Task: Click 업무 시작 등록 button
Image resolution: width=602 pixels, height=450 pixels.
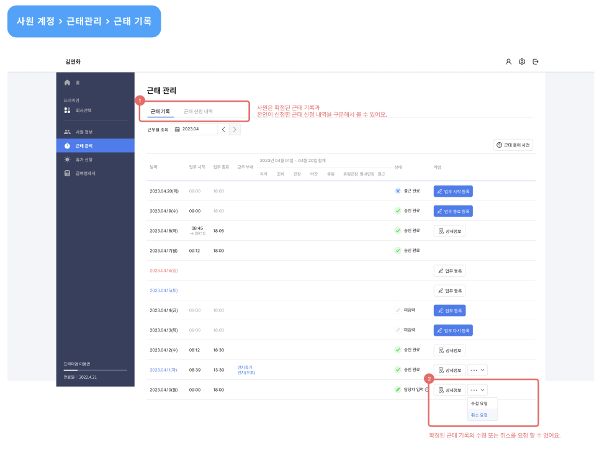Action: pos(453,191)
